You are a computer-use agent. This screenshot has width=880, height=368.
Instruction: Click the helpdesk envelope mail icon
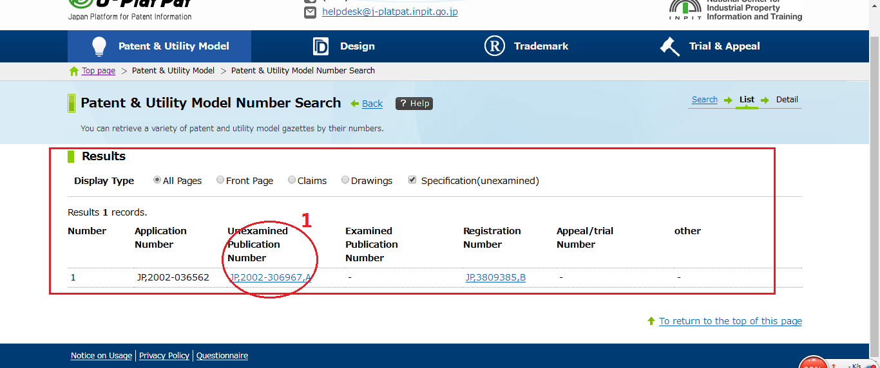tap(310, 12)
